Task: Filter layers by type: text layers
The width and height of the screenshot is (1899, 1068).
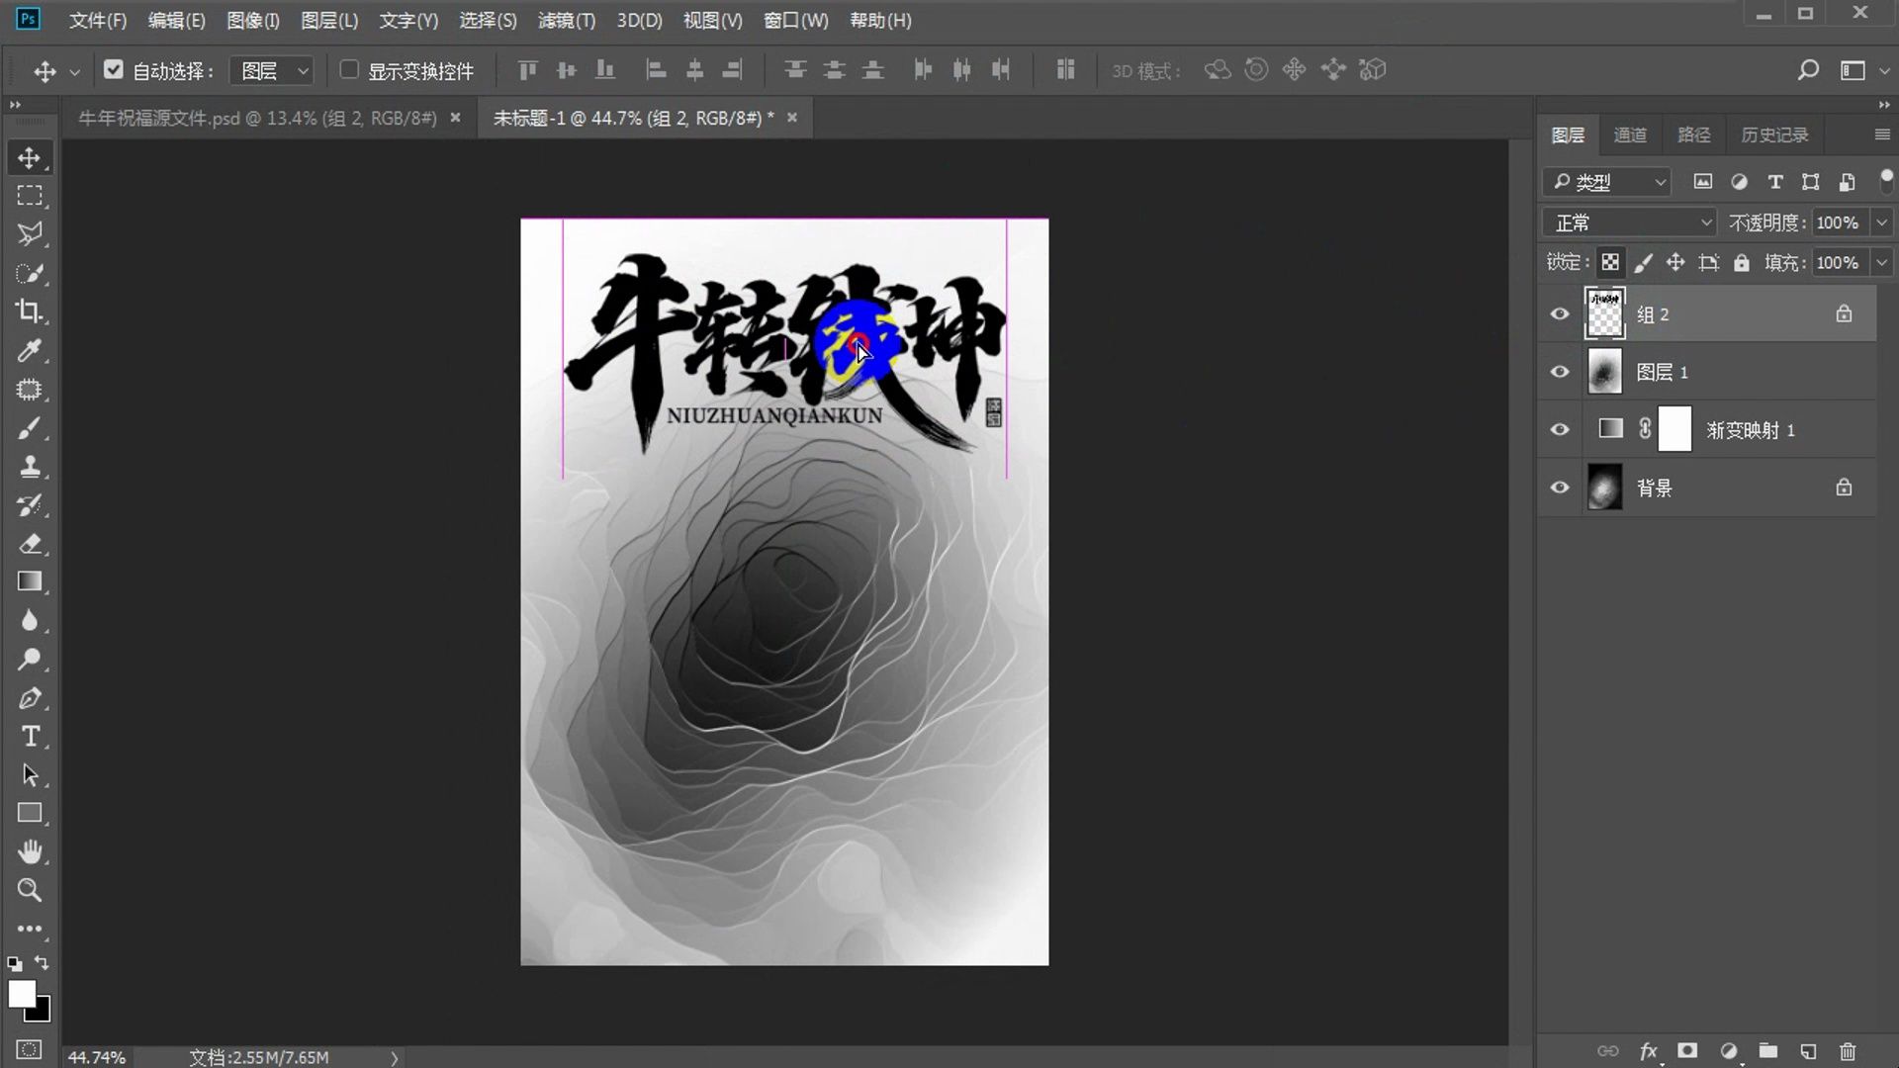Action: click(x=1774, y=182)
